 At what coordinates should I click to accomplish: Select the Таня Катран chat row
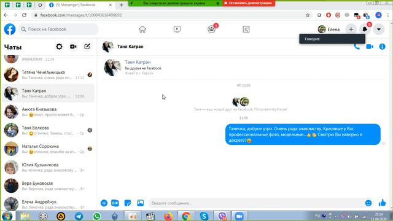48,93
